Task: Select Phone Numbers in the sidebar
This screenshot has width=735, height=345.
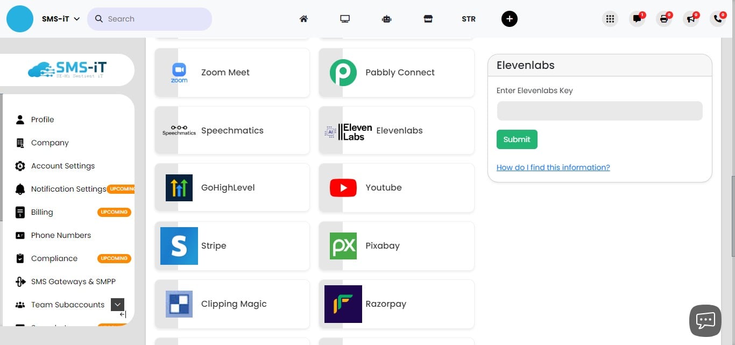Action: [x=61, y=235]
